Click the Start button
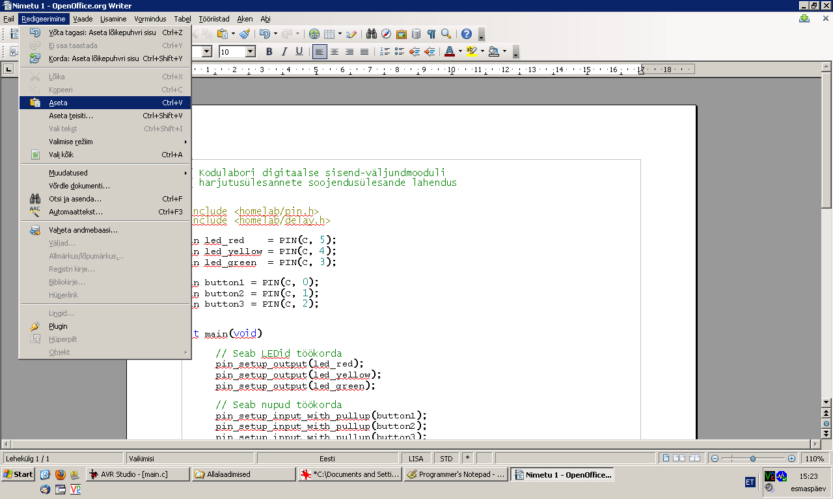This screenshot has height=499, width=833. (18, 474)
